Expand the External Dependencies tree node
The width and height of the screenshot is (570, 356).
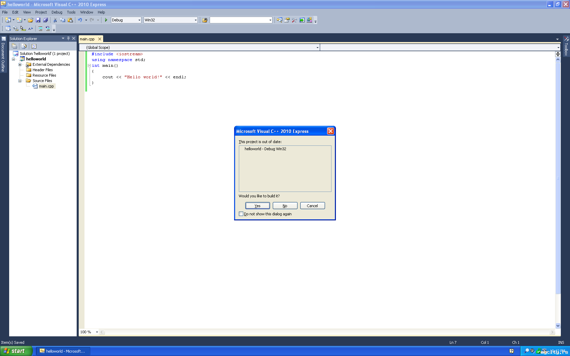coord(20,64)
